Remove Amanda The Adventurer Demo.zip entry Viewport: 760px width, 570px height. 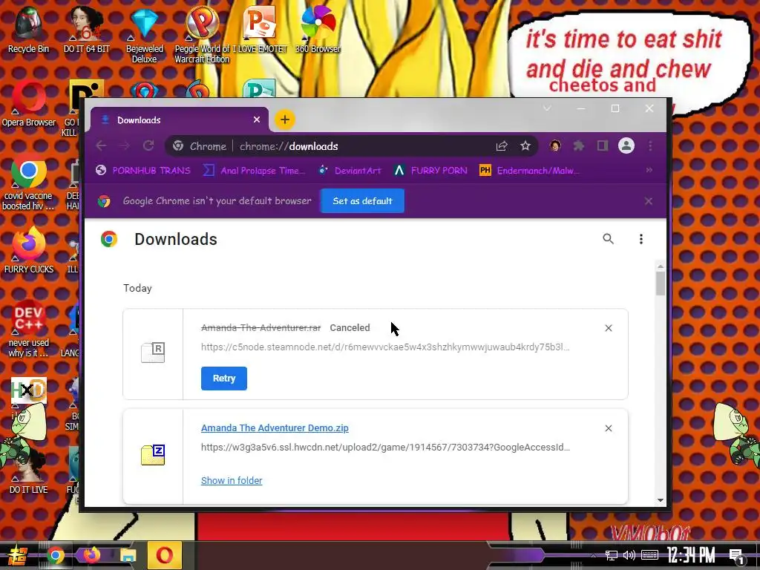pyautogui.click(x=609, y=428)
